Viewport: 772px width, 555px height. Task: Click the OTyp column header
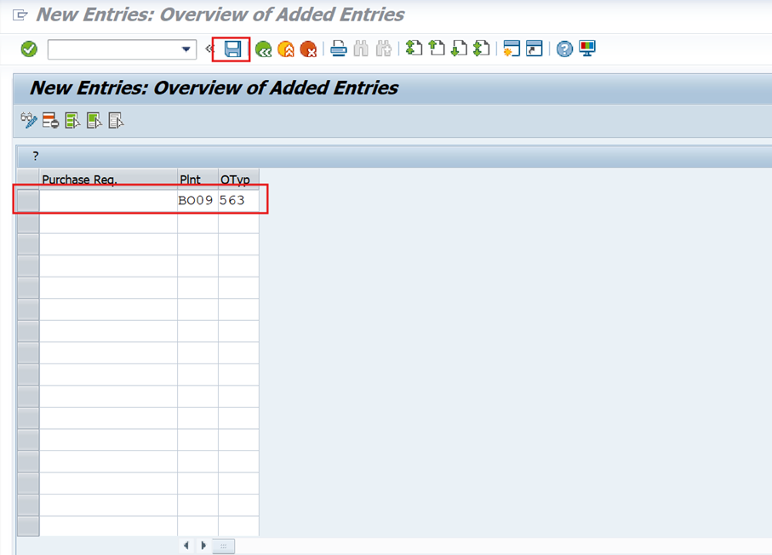click(x=238, y=179)
